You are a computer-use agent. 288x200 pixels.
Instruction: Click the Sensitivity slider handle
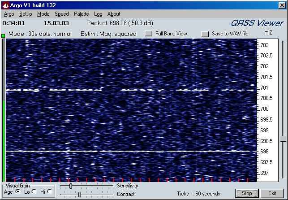[x=71, y=186]
